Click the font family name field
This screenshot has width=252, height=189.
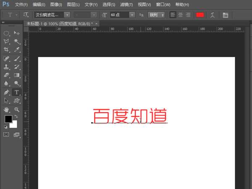[49, 15]
